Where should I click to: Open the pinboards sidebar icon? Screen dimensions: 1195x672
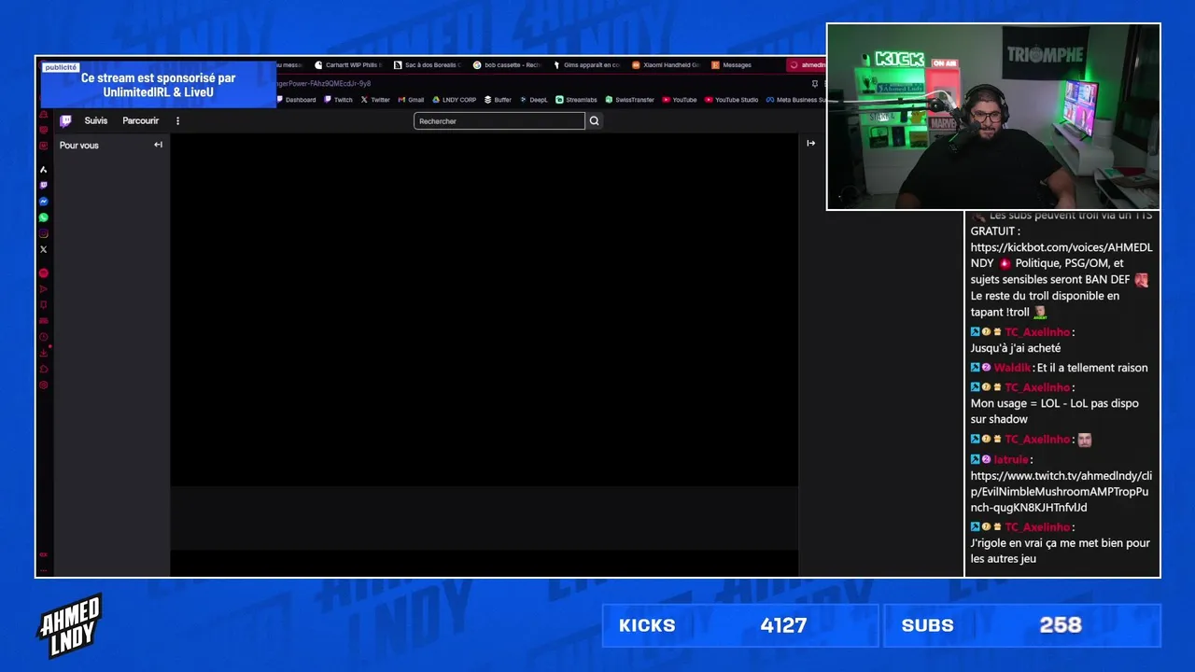click(x=44, y=305)
